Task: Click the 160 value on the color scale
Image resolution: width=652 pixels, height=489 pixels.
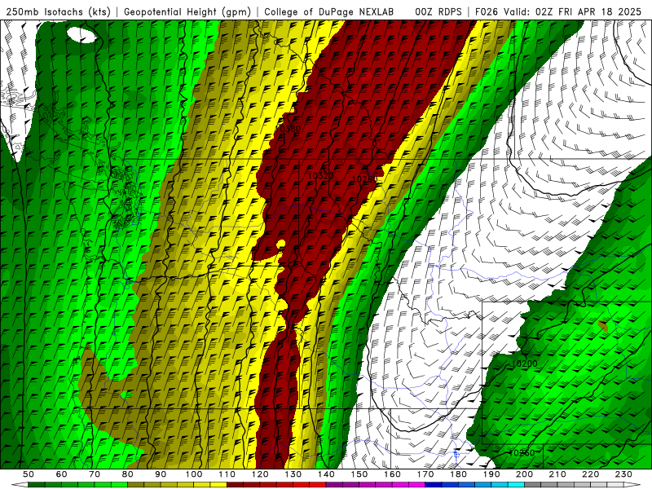Action: pos(392,474)
